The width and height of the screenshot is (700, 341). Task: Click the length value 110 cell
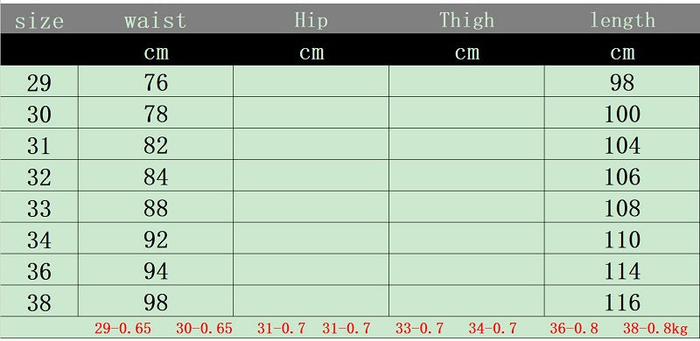(x=622, y=239)
